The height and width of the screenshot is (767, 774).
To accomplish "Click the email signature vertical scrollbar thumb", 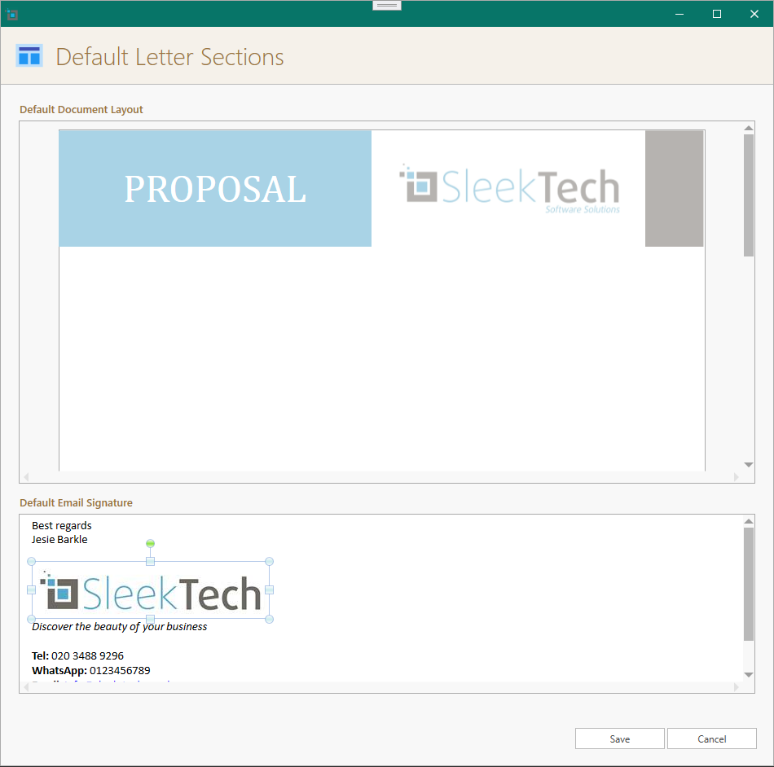I will point(748,584).
